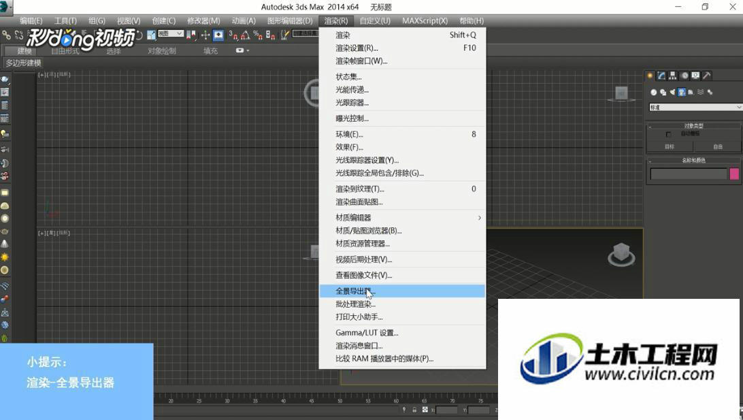This screenshot has height=420, width=743.
Task: Toggle the Keyboard Shortcut Override icon
Action: click(x=218, y=35)
